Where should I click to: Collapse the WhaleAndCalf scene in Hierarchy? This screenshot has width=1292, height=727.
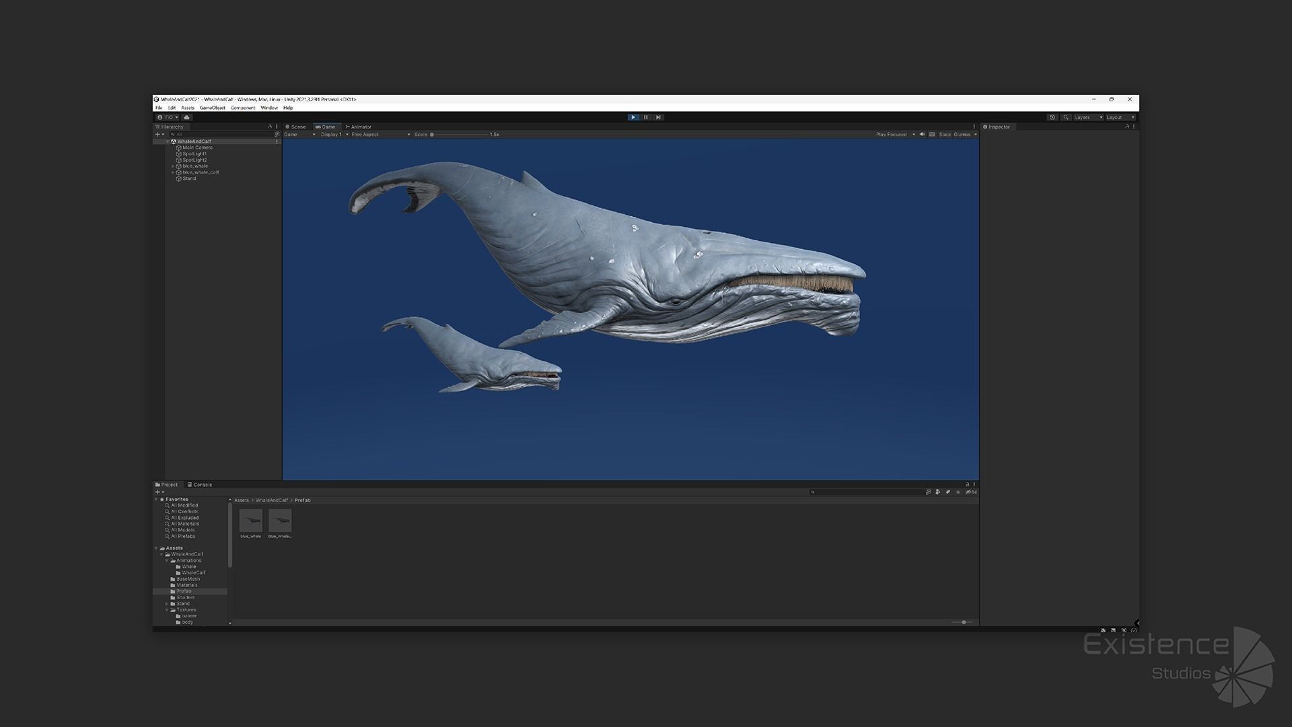[168, 141]
